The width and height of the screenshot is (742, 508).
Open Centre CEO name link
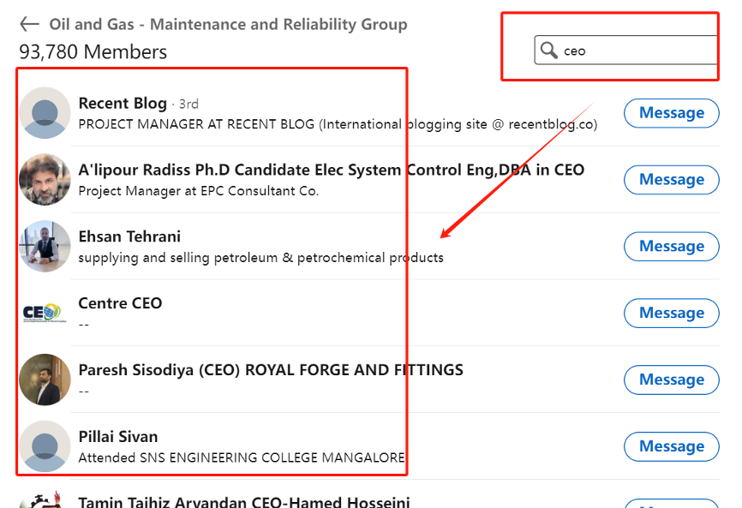[120, 303]
